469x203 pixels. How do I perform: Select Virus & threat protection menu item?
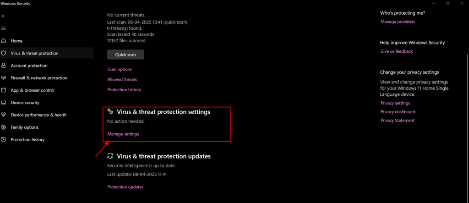pos(47,53)
